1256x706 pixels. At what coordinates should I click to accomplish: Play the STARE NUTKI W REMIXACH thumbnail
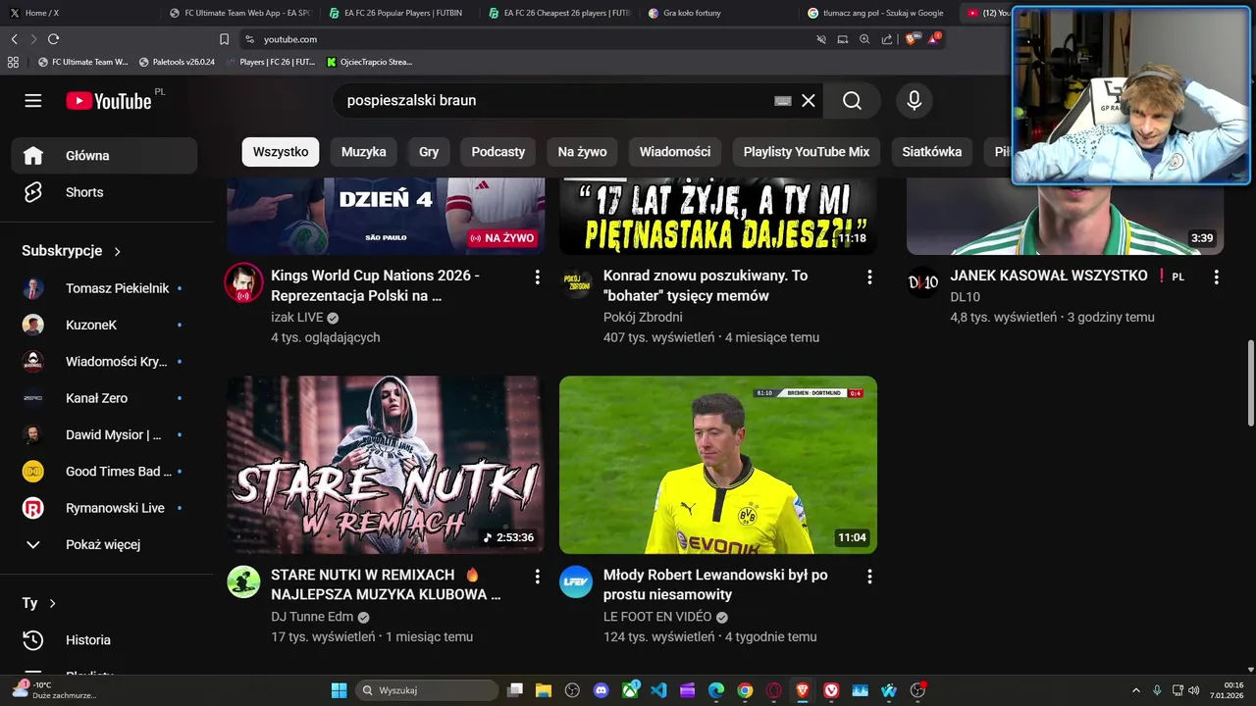pyautogui.click(x=386, y=465)
